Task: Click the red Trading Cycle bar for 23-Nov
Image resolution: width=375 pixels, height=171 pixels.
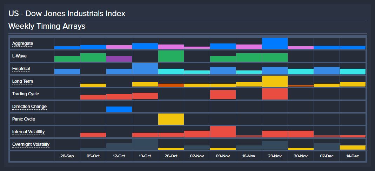Action: click(x=275, y=94)
